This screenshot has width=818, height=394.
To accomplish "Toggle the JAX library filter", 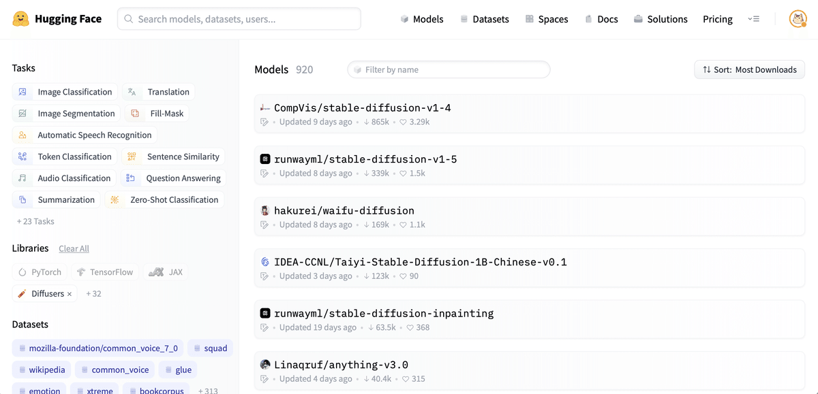I will pyautogui.click(x=166, y=272).
